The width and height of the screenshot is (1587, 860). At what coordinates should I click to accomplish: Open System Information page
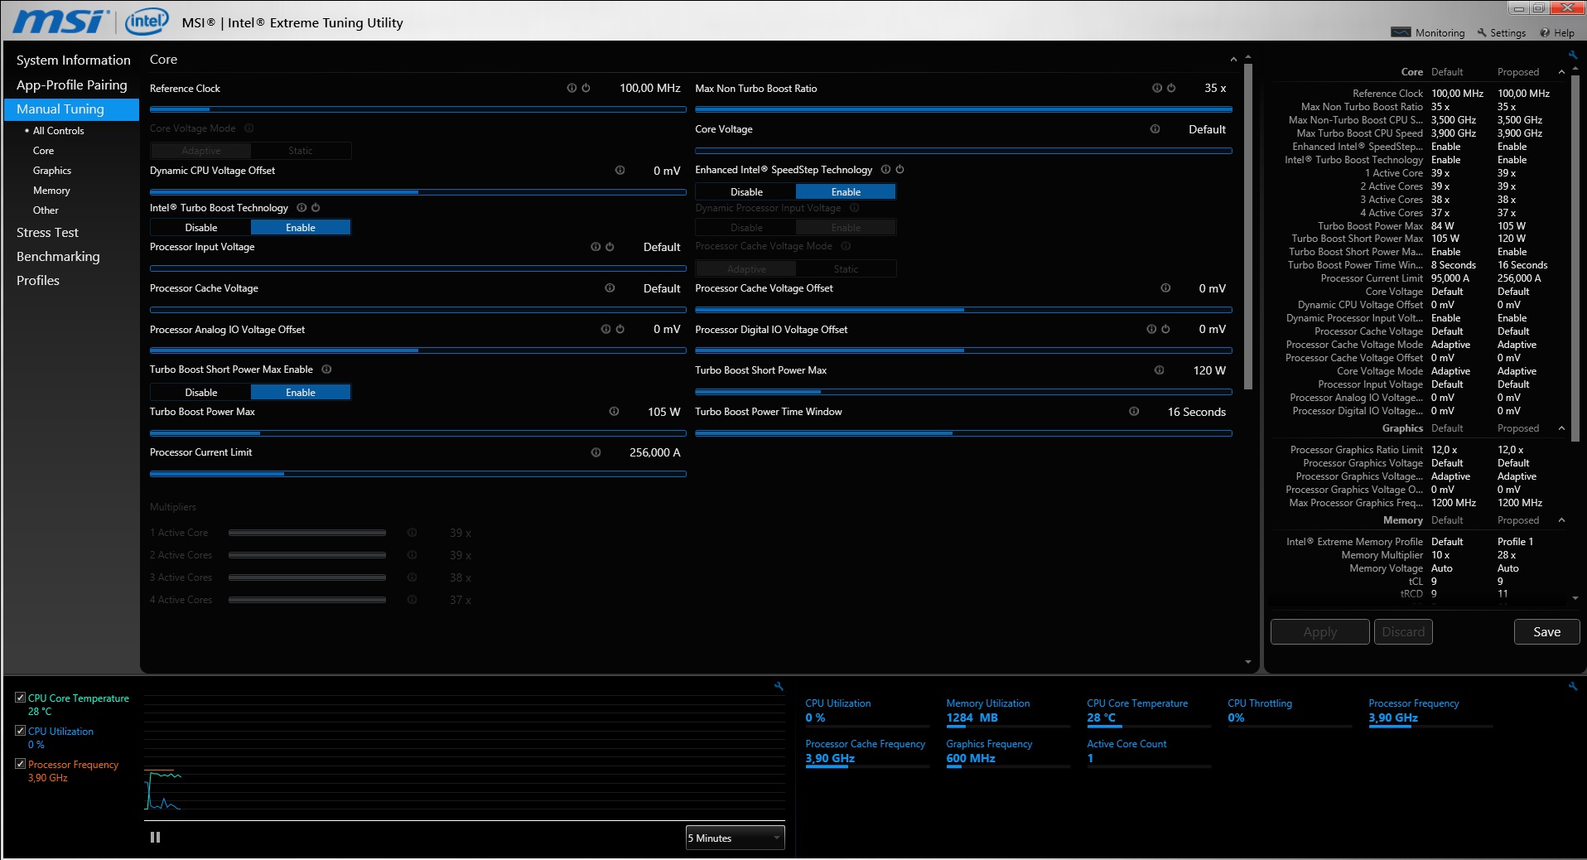pyautogui.click(x=73, y=60)
